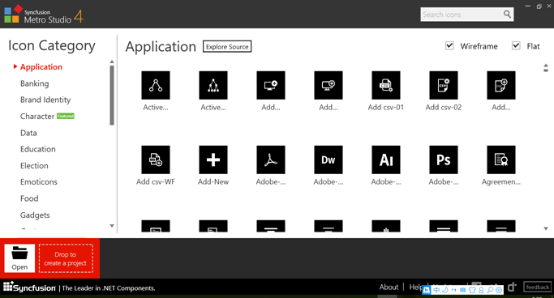Select the Add csv-01 icon

tap(386, 85)
